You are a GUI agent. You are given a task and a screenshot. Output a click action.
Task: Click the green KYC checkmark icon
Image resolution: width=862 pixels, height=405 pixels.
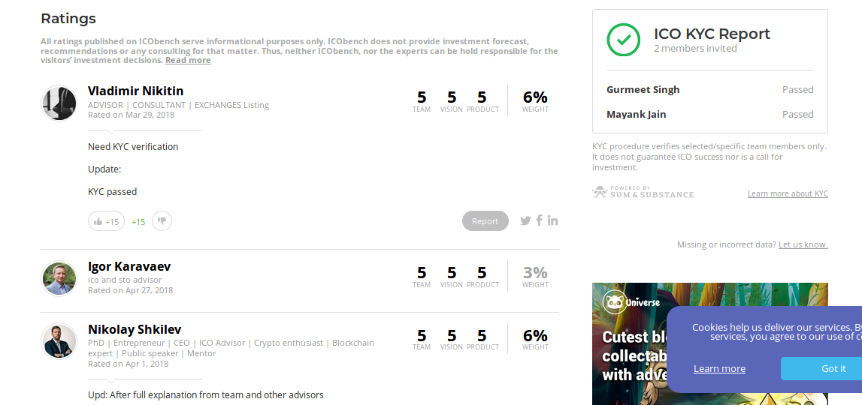tap(624, 40)
